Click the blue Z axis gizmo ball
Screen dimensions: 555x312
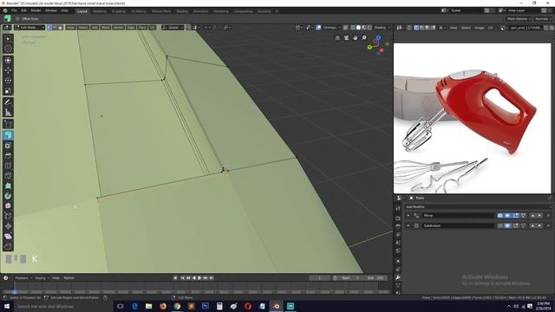(378, 37)
